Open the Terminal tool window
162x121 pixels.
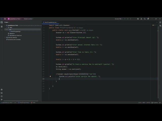point(2,93)
